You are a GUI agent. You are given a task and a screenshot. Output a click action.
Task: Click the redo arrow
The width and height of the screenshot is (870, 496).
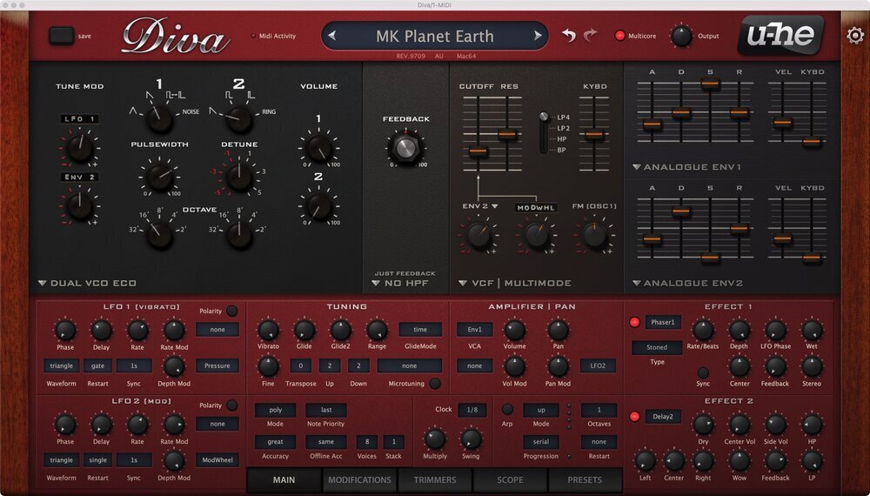coord(590,36)
